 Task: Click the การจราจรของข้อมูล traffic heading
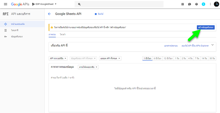point(62,67)
